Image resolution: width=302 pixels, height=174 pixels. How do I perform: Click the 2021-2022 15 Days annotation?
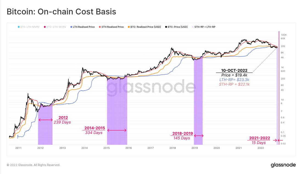coord(259,140)
